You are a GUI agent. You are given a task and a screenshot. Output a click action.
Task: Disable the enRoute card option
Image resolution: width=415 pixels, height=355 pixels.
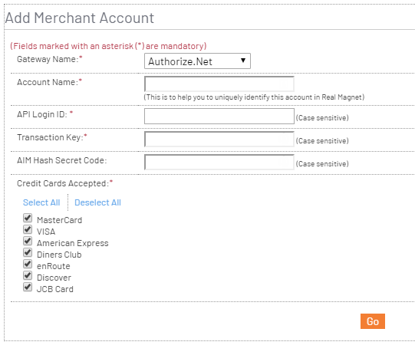[28, 264]
